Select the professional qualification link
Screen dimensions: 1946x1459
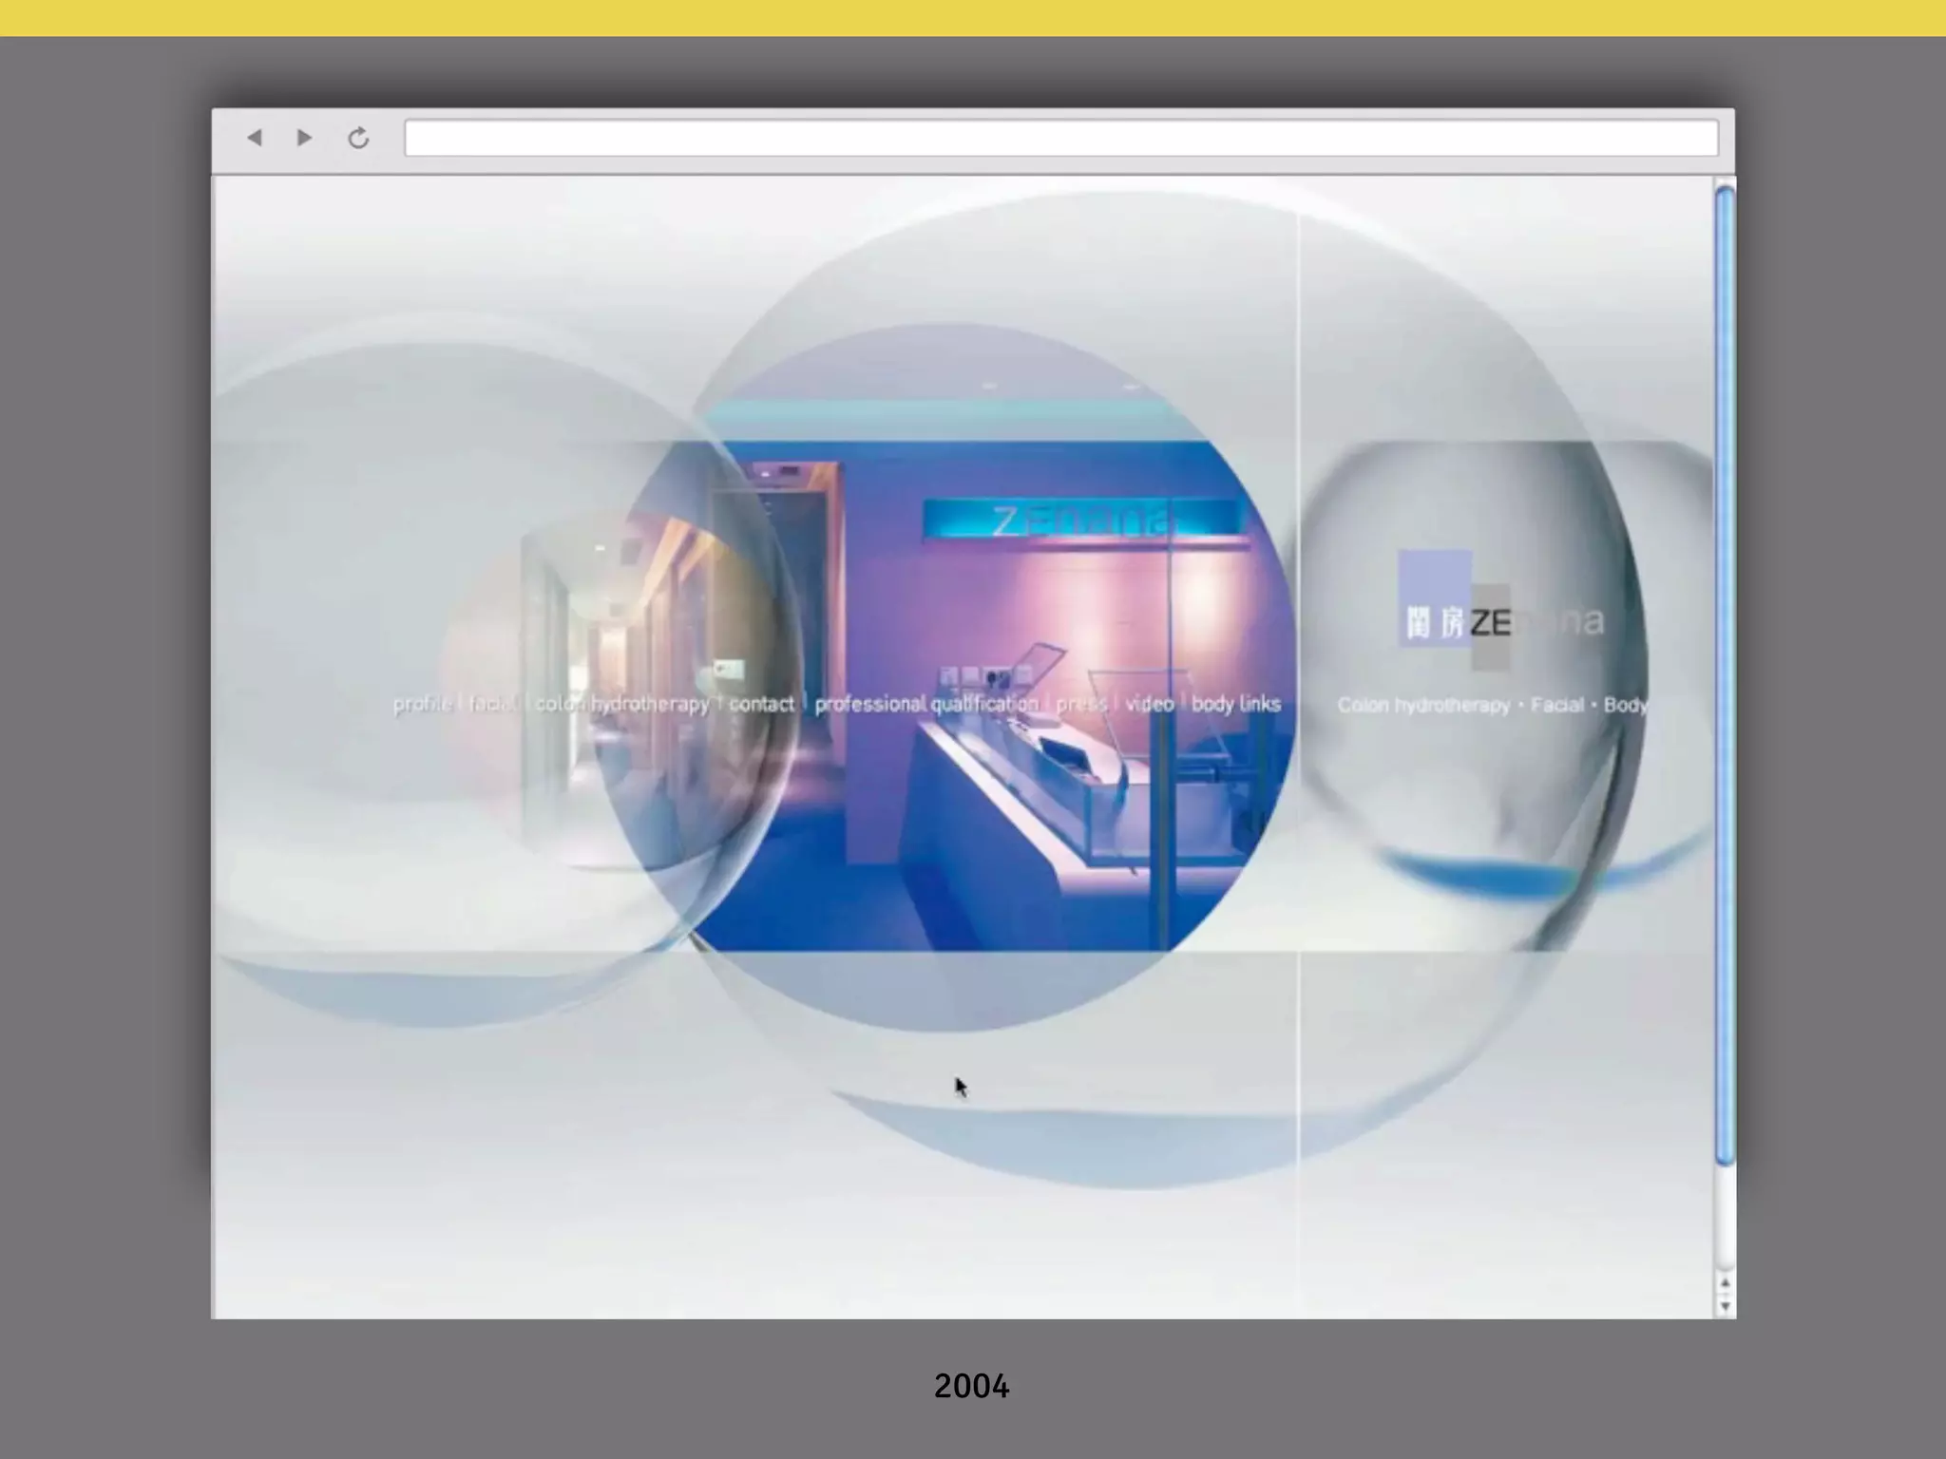pos(926,704)
